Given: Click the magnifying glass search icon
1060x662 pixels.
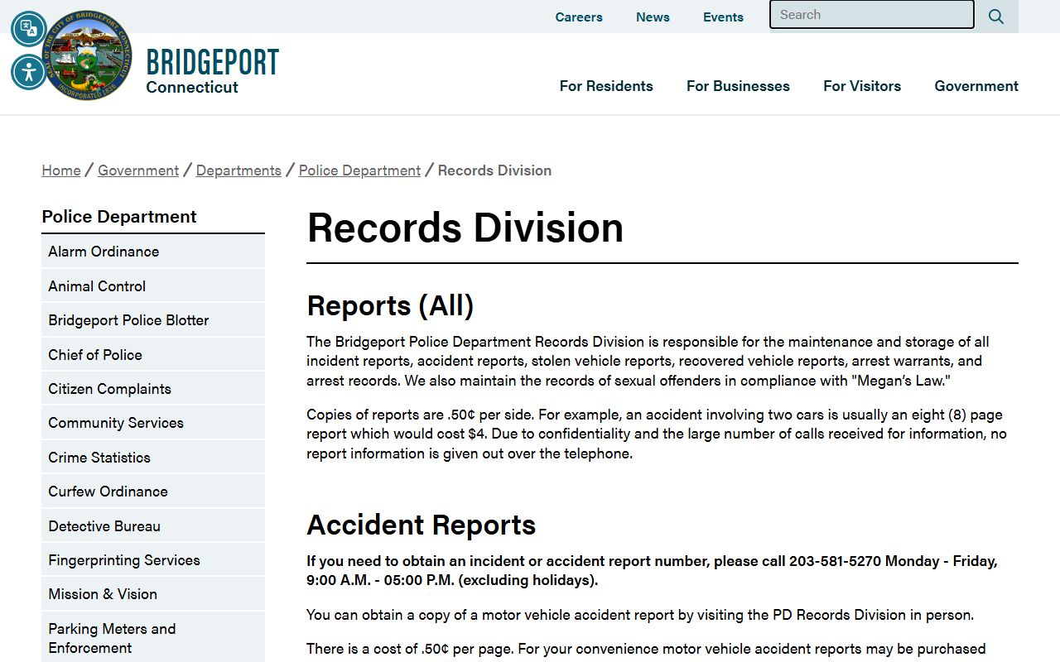Looking at the screenshot, I should pyautogui.click(x=996, y=17).
